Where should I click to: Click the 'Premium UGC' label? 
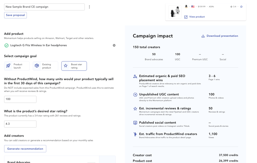pos(200,59)
